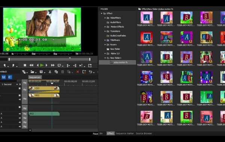Viewport: 225px width, 142px height.
Task: Expand the Keyers folder
Action: coord(105,44)
